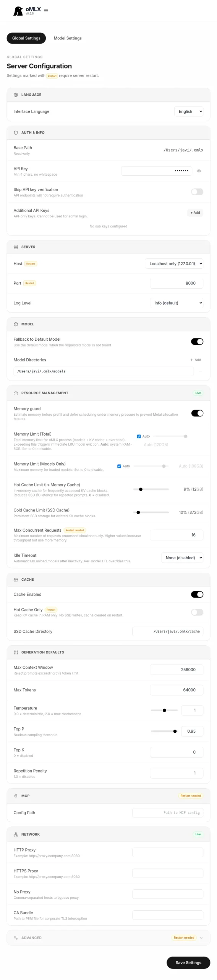
Task: Click the cube icon beside Model header
Action: 16,324
